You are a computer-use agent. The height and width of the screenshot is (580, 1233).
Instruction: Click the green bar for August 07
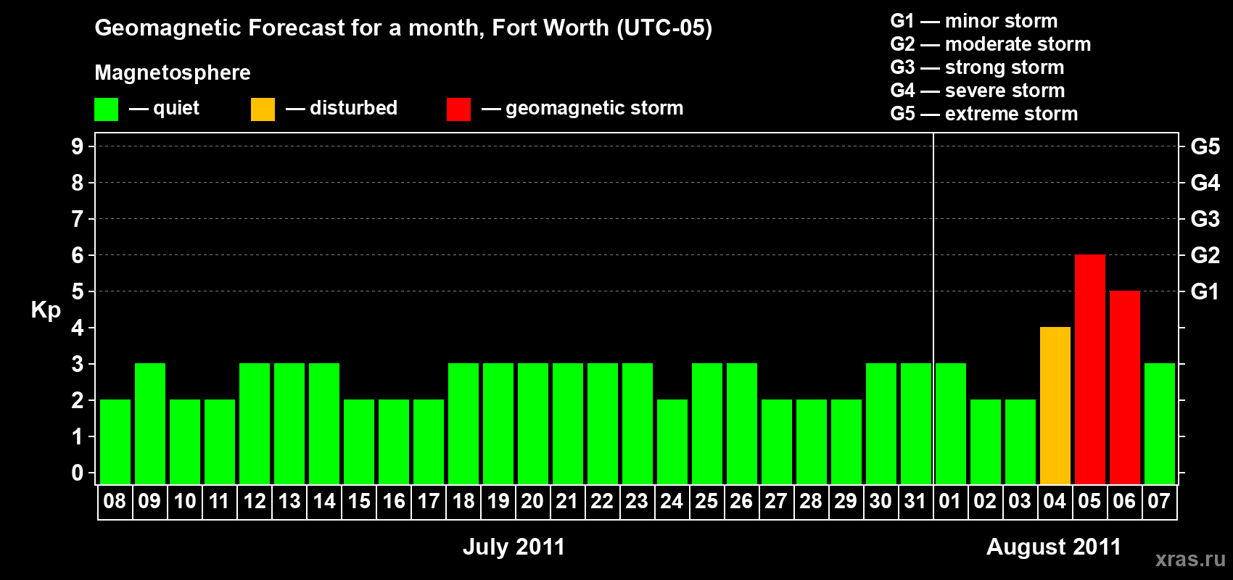pos(1160,423)
